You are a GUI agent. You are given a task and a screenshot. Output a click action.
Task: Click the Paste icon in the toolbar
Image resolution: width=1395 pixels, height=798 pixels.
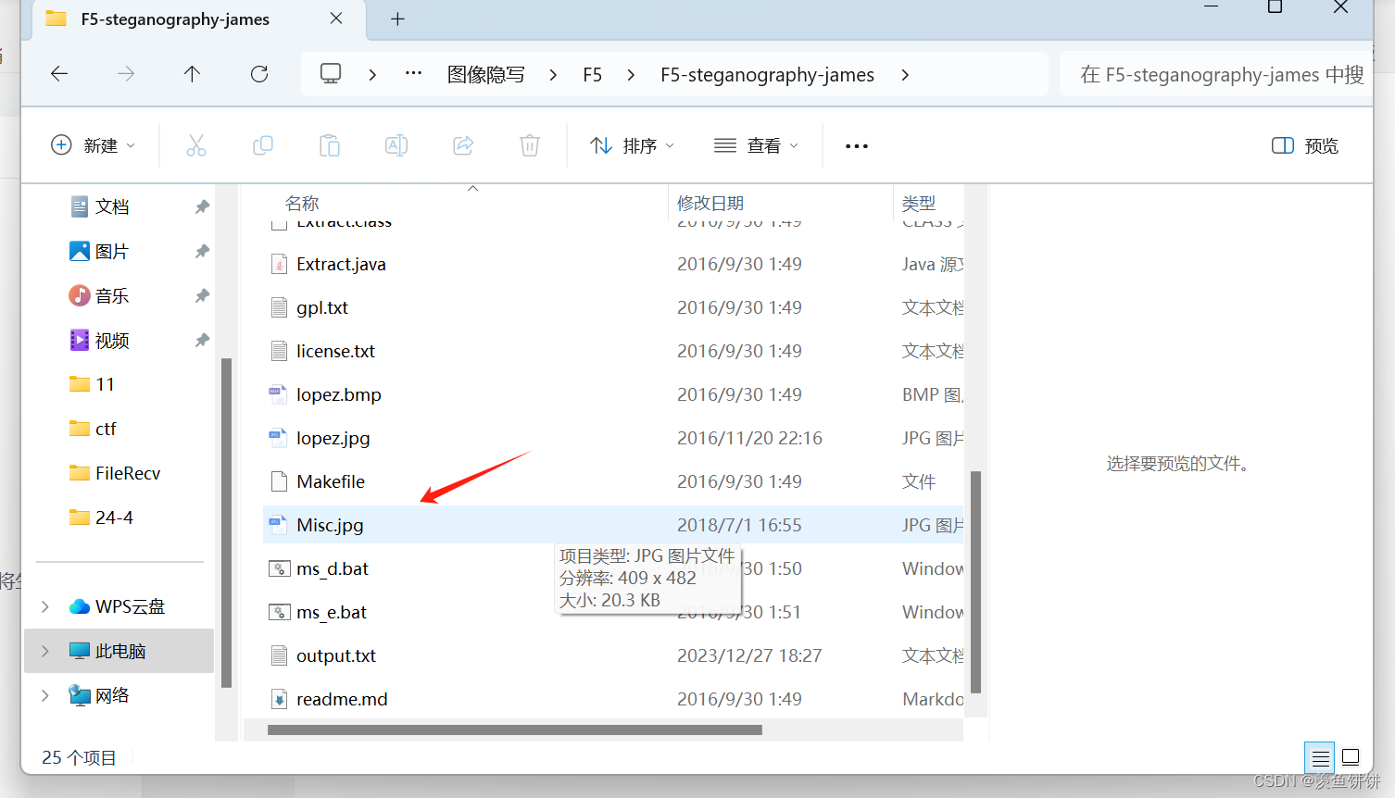pos(329,145)
